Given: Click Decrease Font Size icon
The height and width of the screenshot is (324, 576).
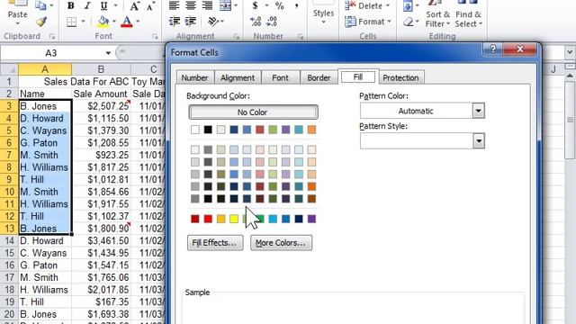Looking at the screenshot, I should pyautogui.click(x=150, y=5).
